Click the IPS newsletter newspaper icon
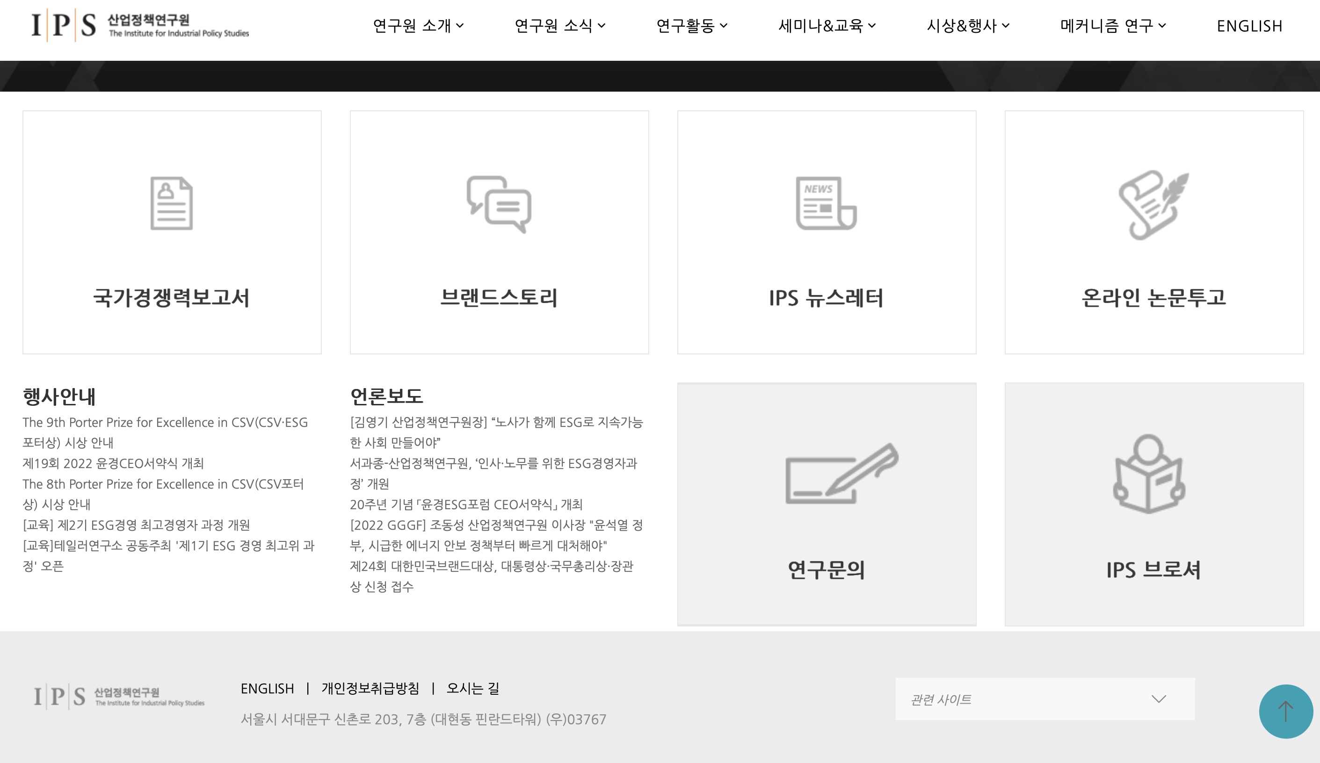The image size is (1320, 763). point(826,203)
